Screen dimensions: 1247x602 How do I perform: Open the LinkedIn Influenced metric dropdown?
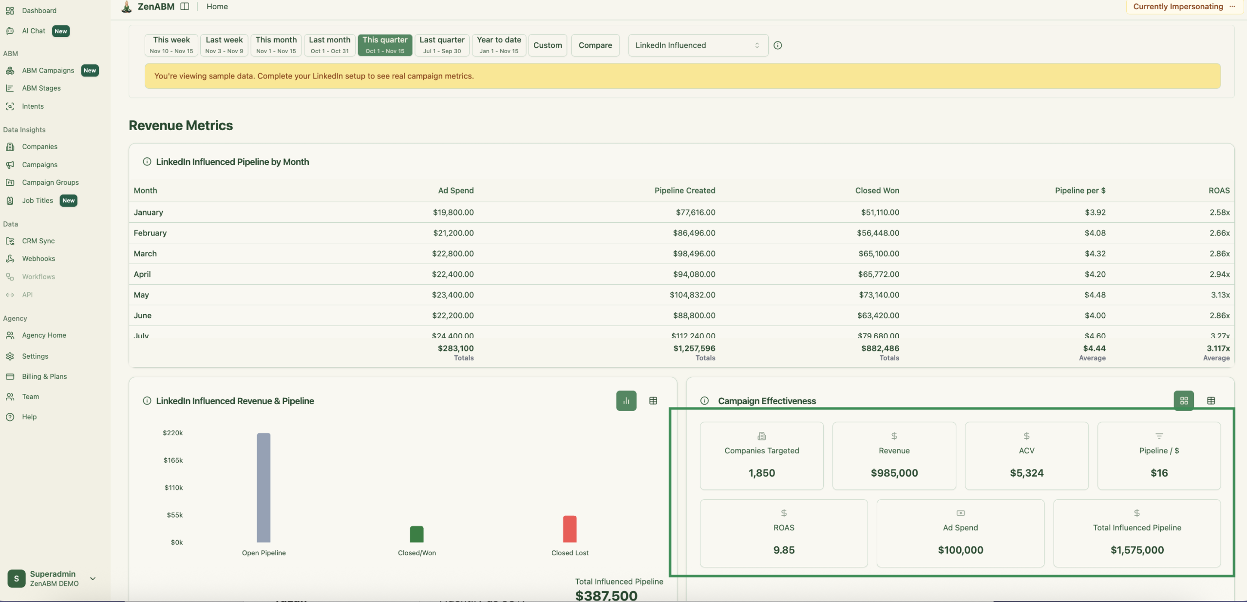697,45
